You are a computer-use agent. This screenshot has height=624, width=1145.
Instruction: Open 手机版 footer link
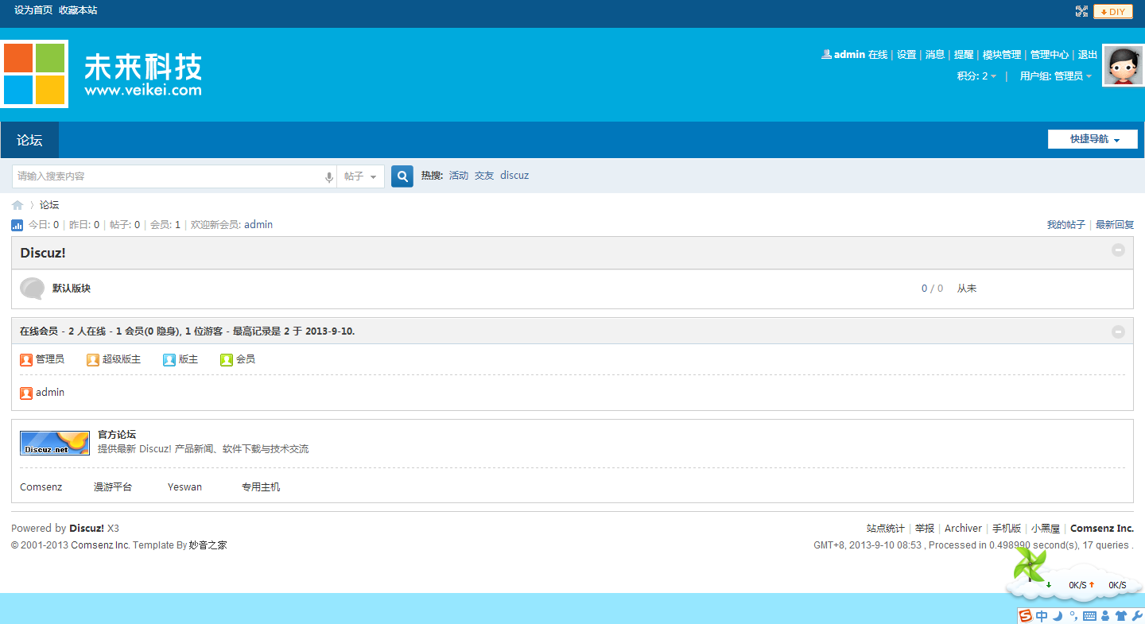coord(1007,529)
